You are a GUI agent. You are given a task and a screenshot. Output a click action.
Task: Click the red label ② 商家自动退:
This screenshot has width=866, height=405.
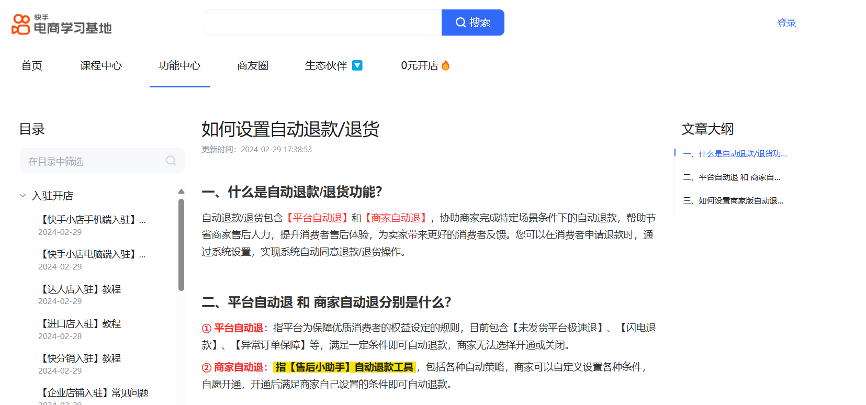tap(235, 367)
